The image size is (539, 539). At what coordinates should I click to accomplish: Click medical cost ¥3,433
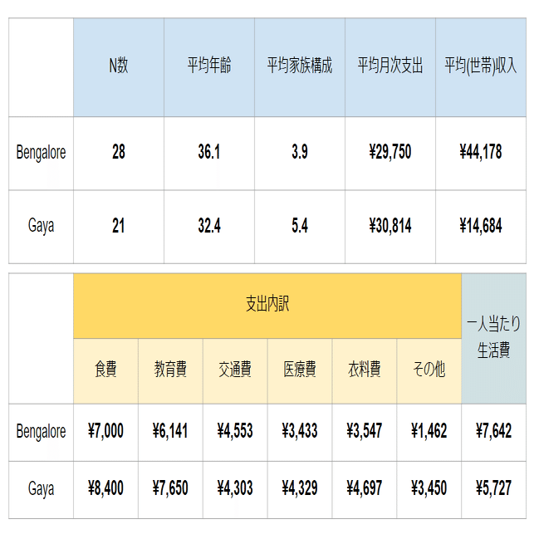[300, 431]
